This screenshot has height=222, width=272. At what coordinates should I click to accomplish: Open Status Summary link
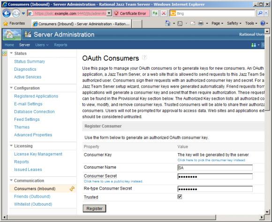click(30, 61)
